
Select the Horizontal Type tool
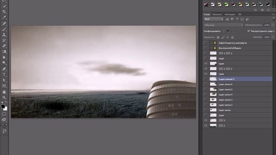click(4, 74)
